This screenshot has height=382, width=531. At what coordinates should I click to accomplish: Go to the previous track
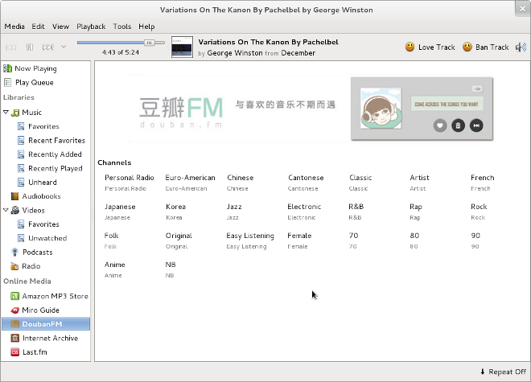pos(10,47)
